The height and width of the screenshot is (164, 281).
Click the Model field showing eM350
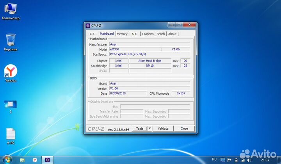click(x=135, y=49)
